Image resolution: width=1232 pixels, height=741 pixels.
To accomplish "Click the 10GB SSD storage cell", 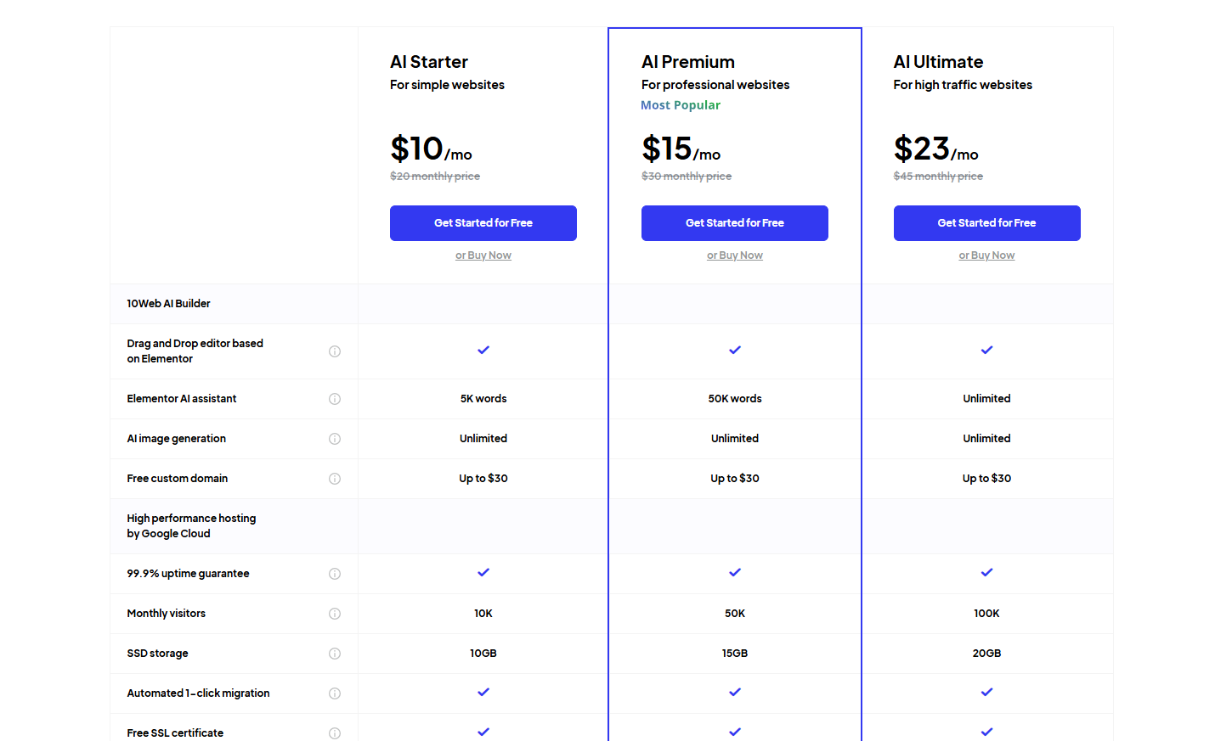I will pyautogui.click(x=483, y=654).
